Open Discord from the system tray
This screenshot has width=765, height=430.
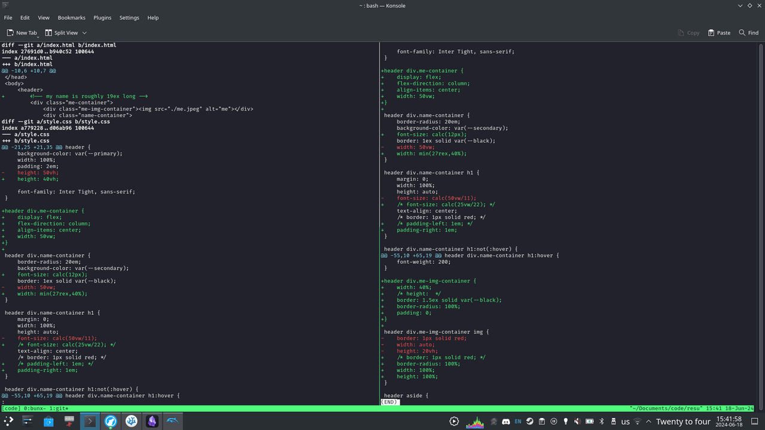506,422
